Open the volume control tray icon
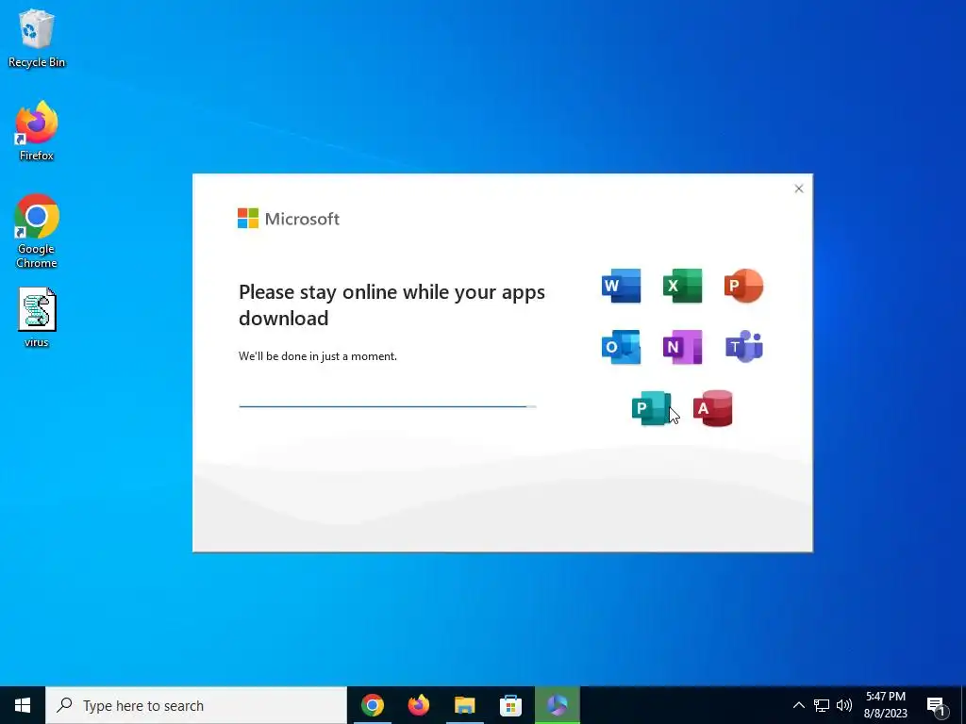The width and height of the screenshot is (966, 724). pyautogui.click(x=844, y=705)
